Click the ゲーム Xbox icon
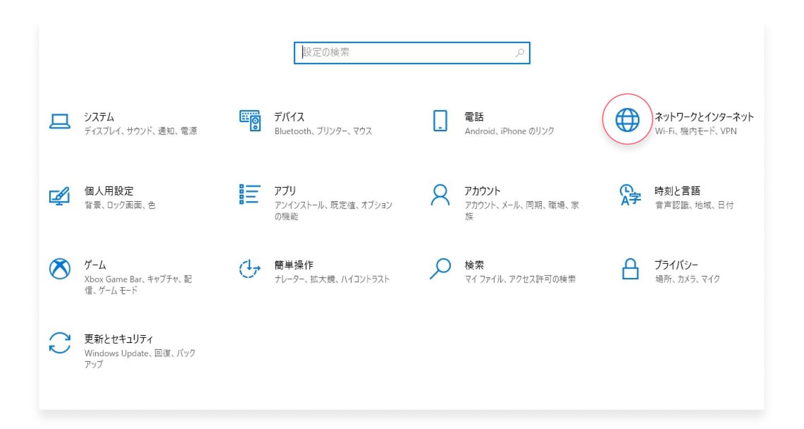The width and height of the screenshot is (804, 429). [x=60, y=269]
